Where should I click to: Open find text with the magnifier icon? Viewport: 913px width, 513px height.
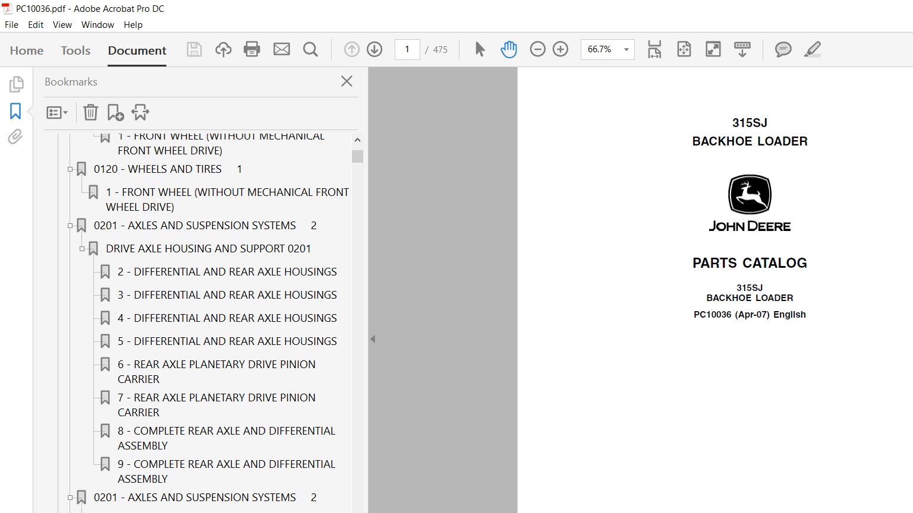[310, 49]
